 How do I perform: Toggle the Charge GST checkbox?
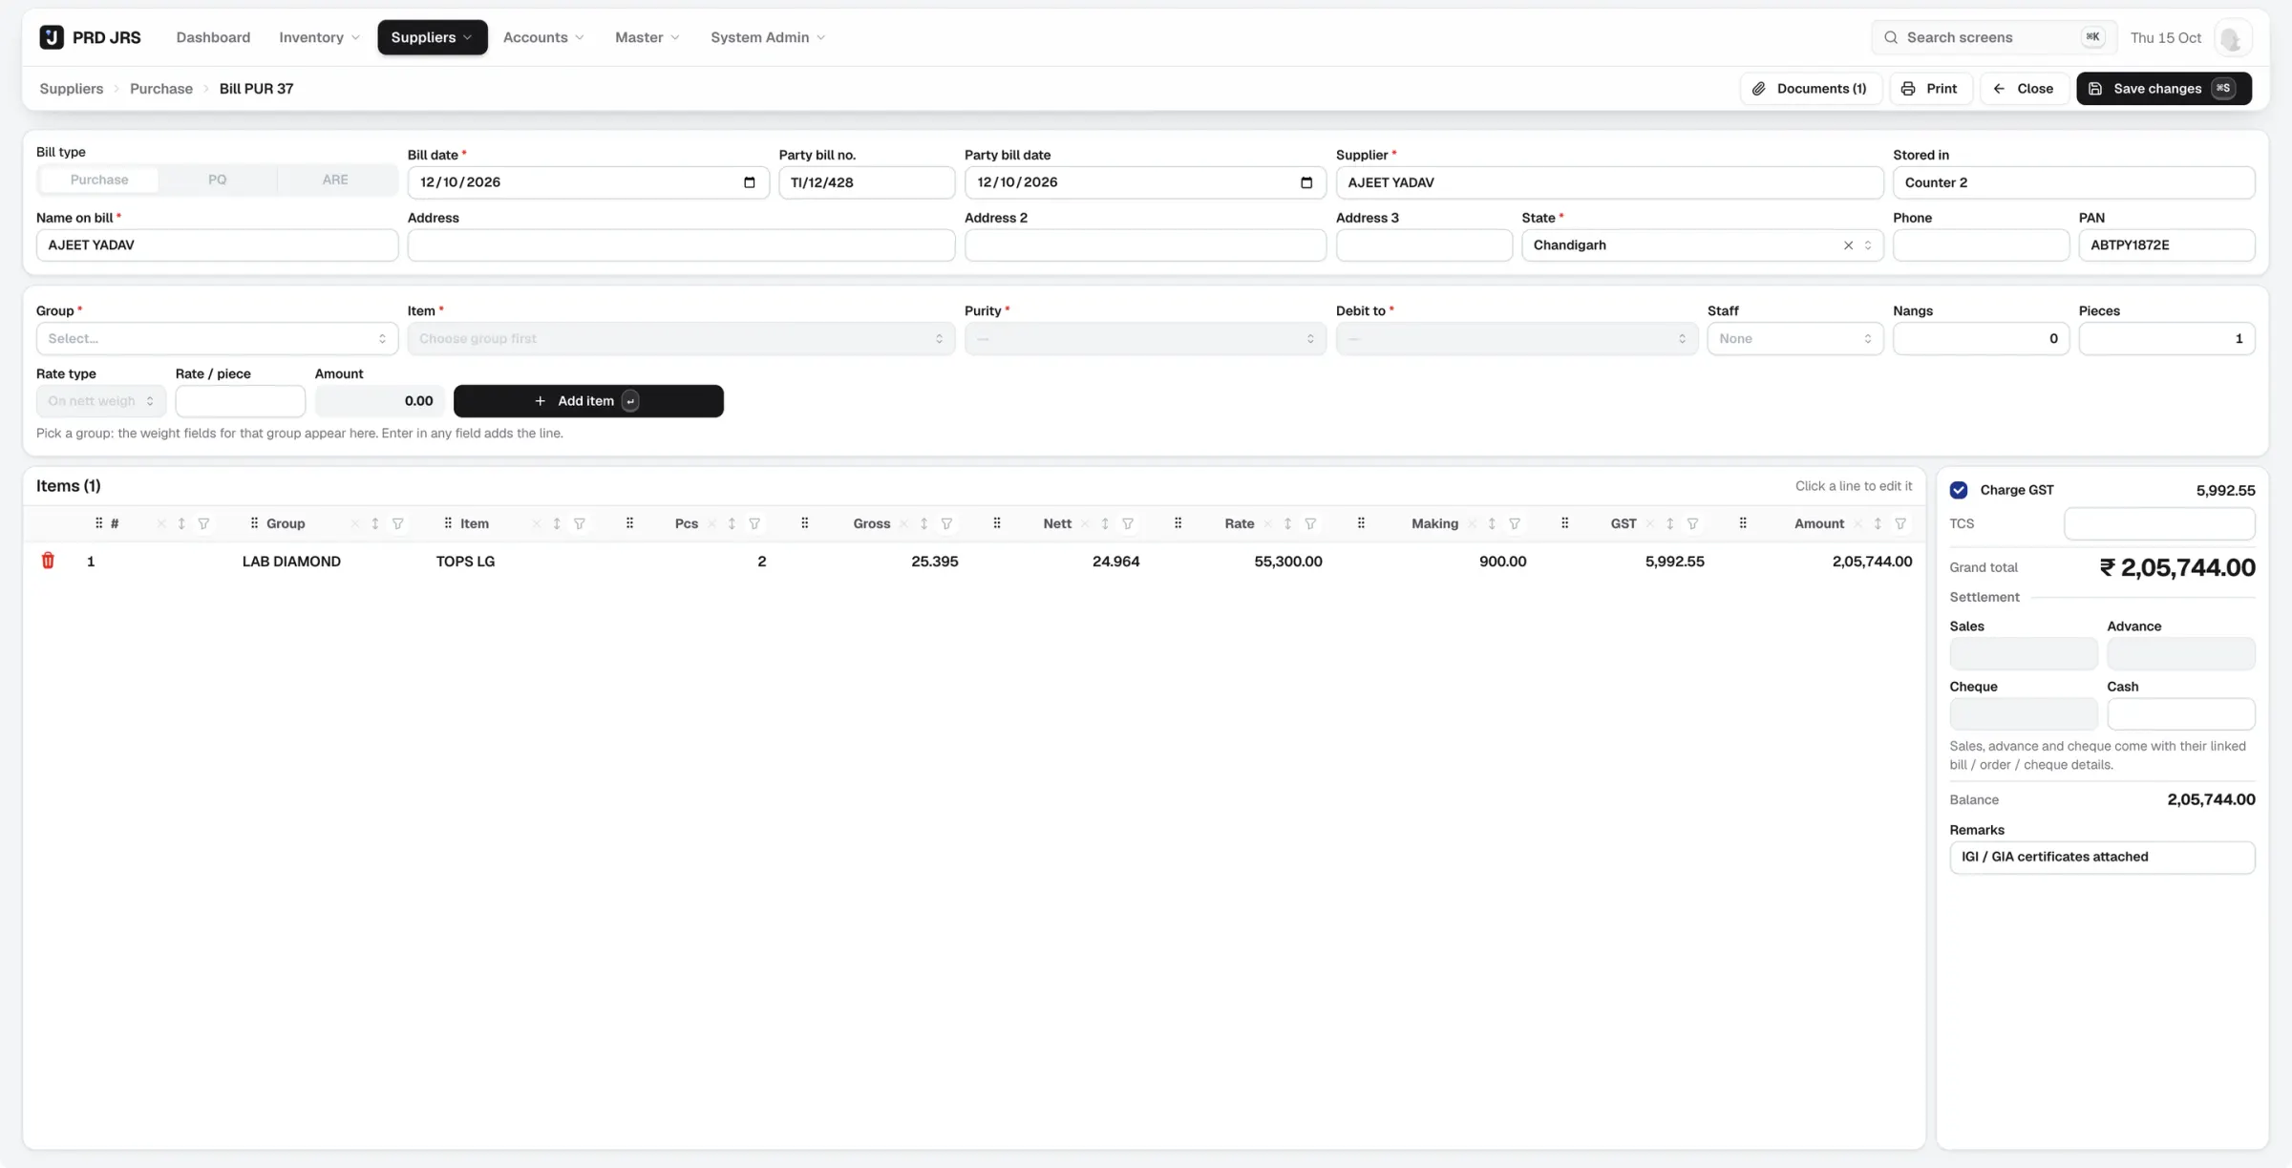coord(1959,490)
